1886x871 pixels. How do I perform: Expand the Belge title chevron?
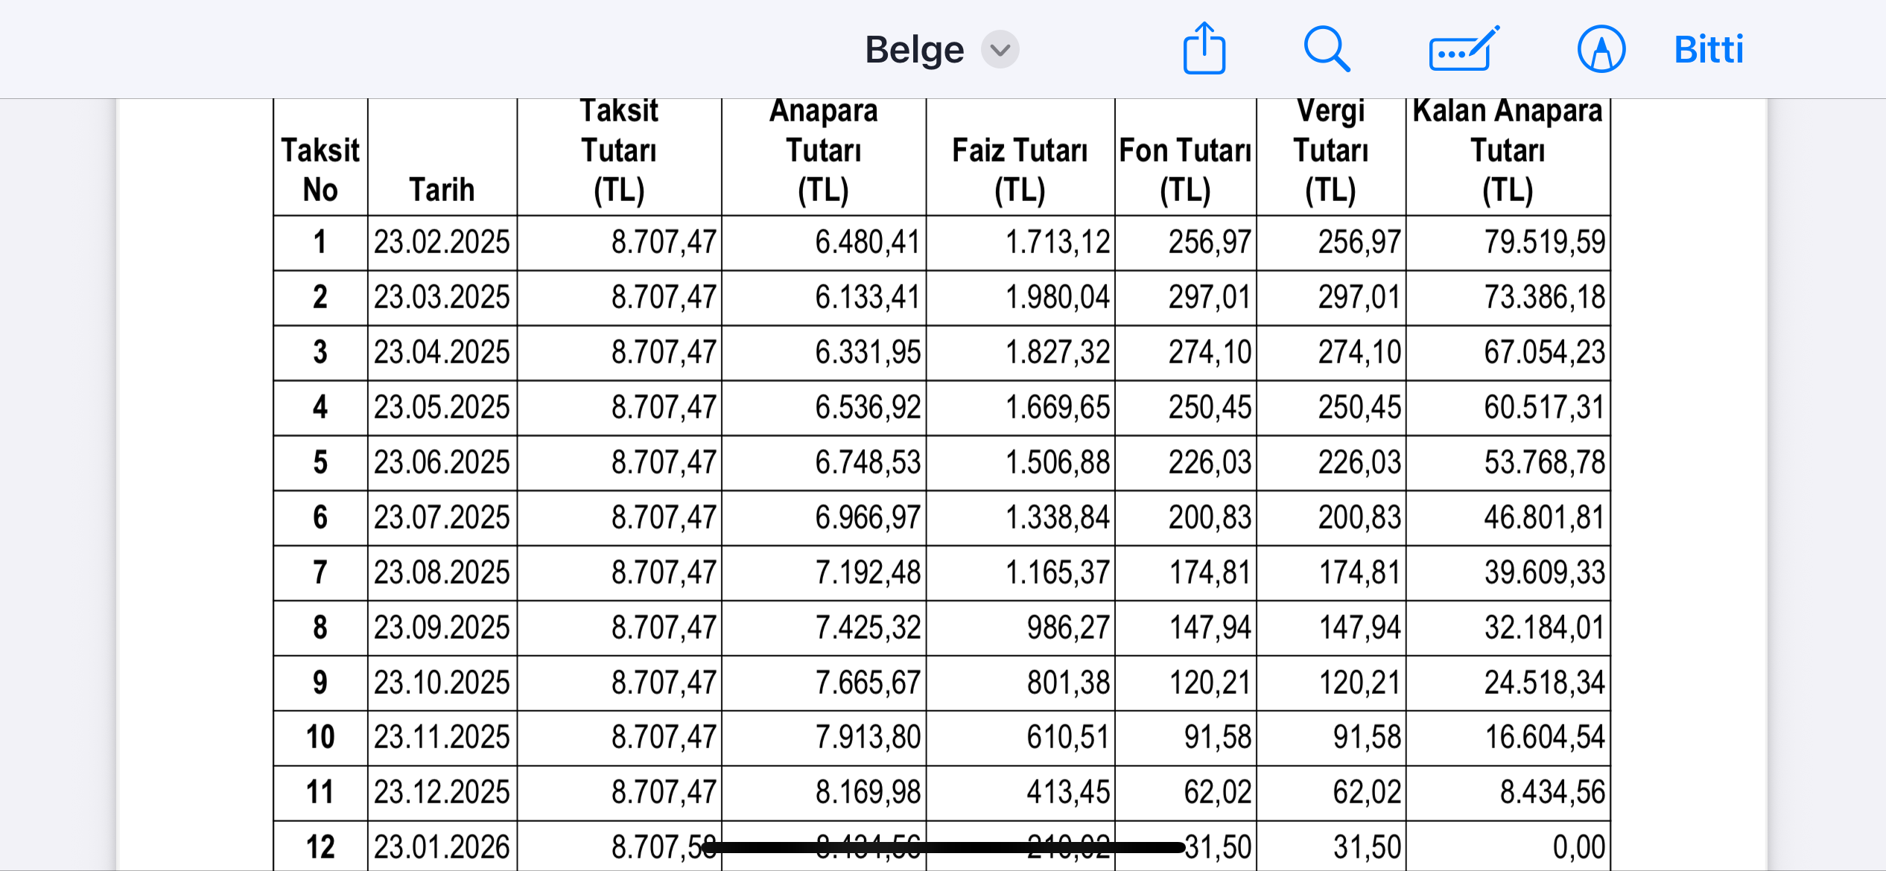(x=1000, y=50)
